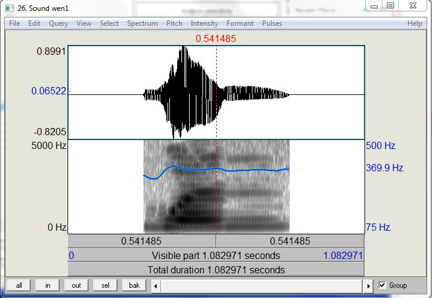The width and height of the screenshot is (432, 298).
Task: Click the 369.9 Hz pitch value
Action: pos(384,168)
